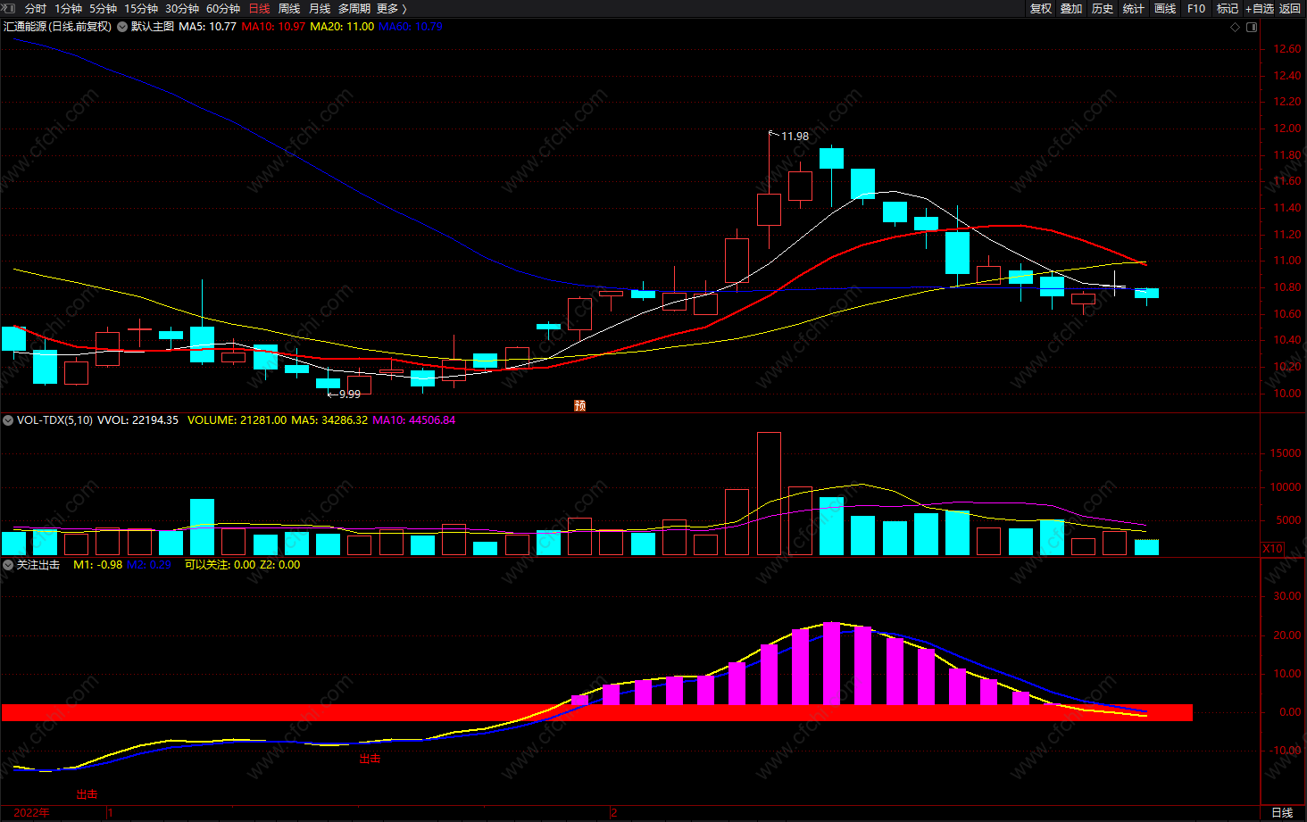Expand the 关注出击 indicator dropdown arrow

coord(8,565)
